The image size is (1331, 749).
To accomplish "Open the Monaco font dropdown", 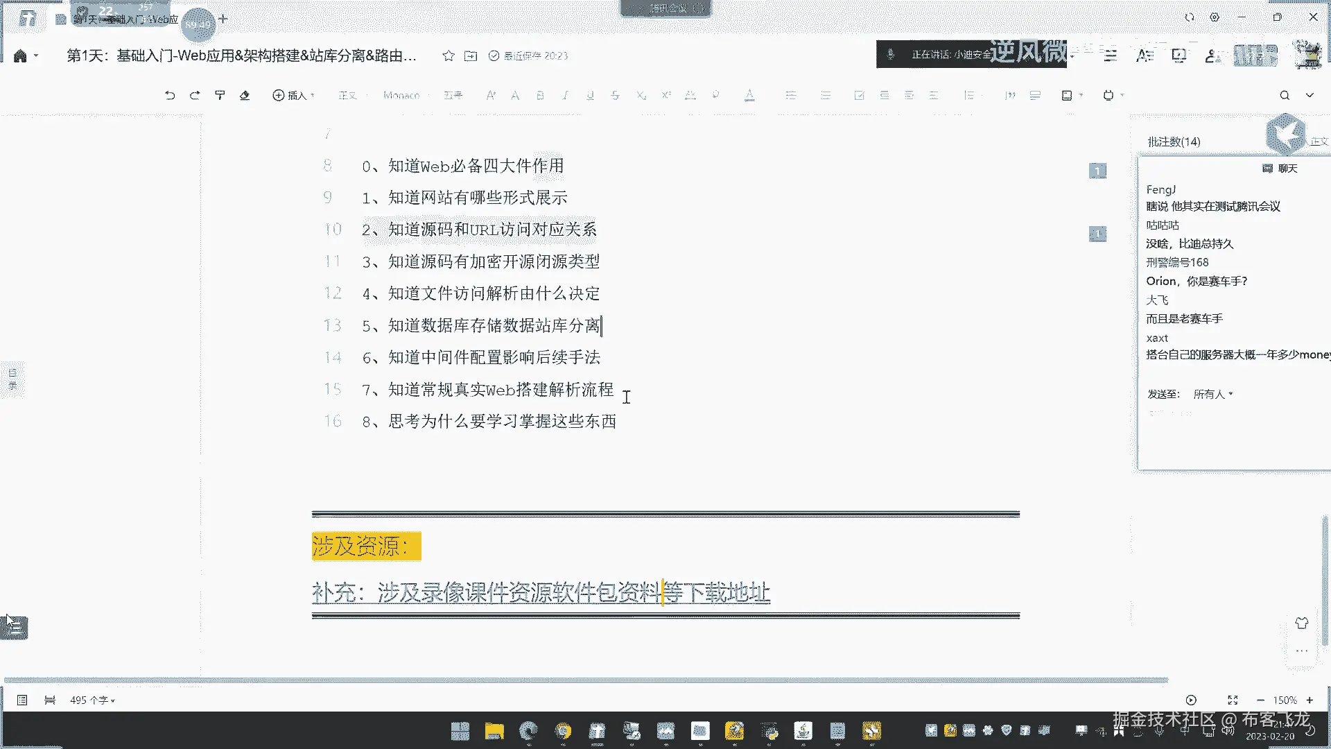I will [402, 95].
